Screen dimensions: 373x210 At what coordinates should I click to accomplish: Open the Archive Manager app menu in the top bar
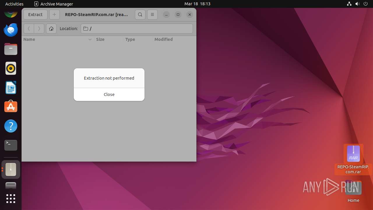pyautogui.click(x=54, y=4)
